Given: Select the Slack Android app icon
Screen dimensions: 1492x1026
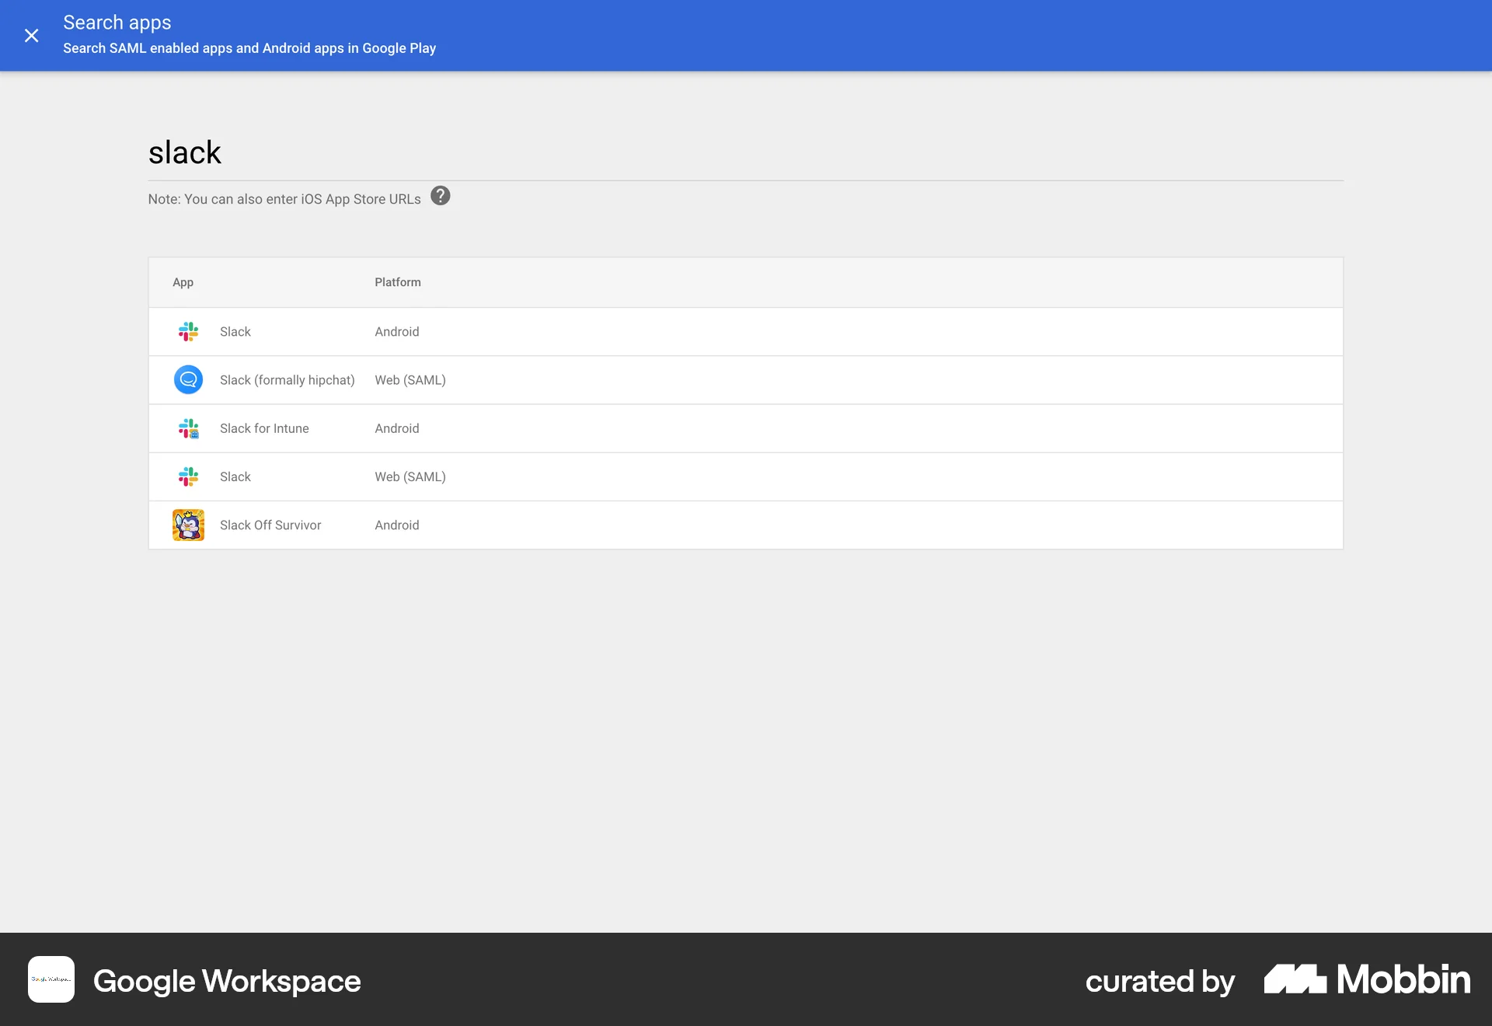Looking at the screenshot, I should (x=188, y=332).
